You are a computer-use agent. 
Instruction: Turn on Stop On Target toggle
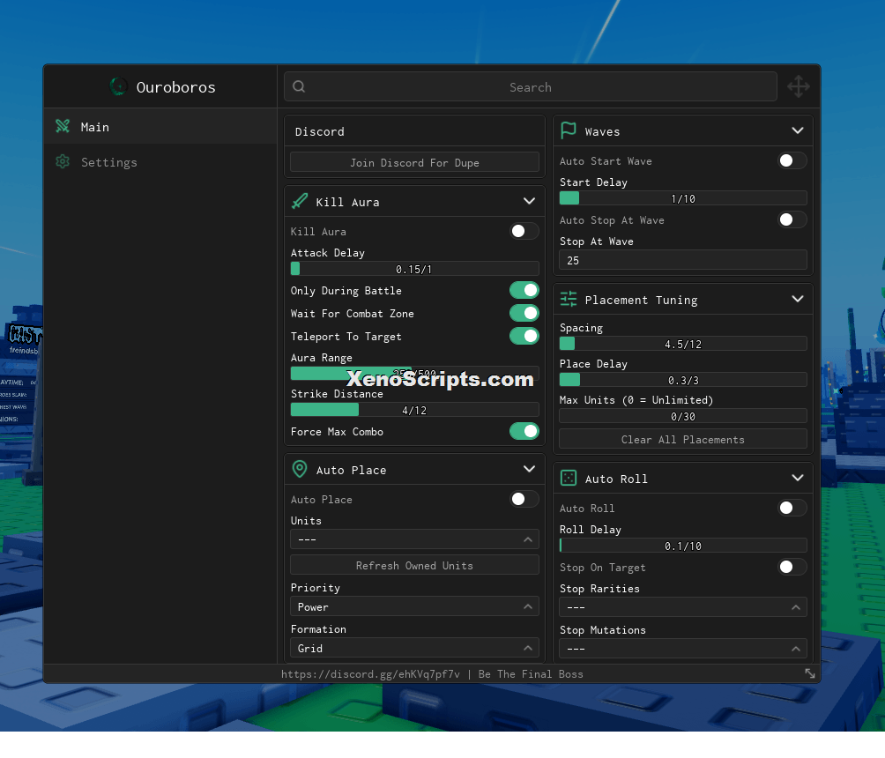[792, 567]
